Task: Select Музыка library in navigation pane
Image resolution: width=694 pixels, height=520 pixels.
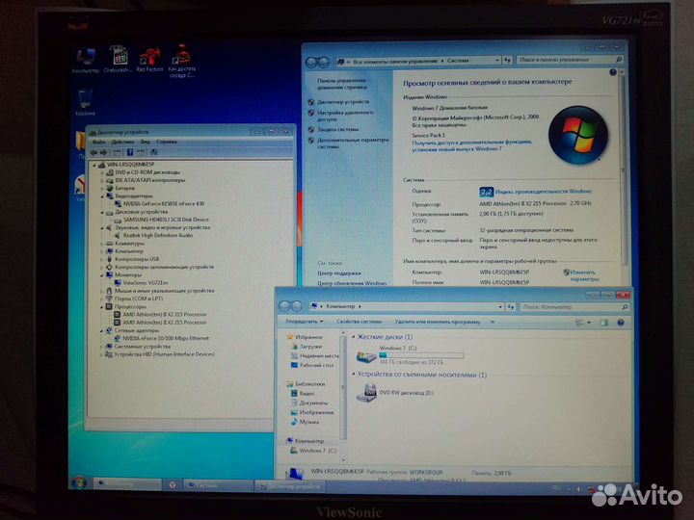Action: [x=309, y=423]
